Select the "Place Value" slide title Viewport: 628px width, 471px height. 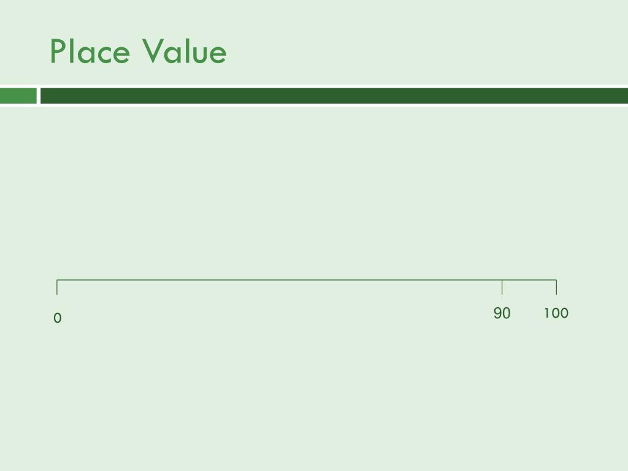click(x=138, y=51)
